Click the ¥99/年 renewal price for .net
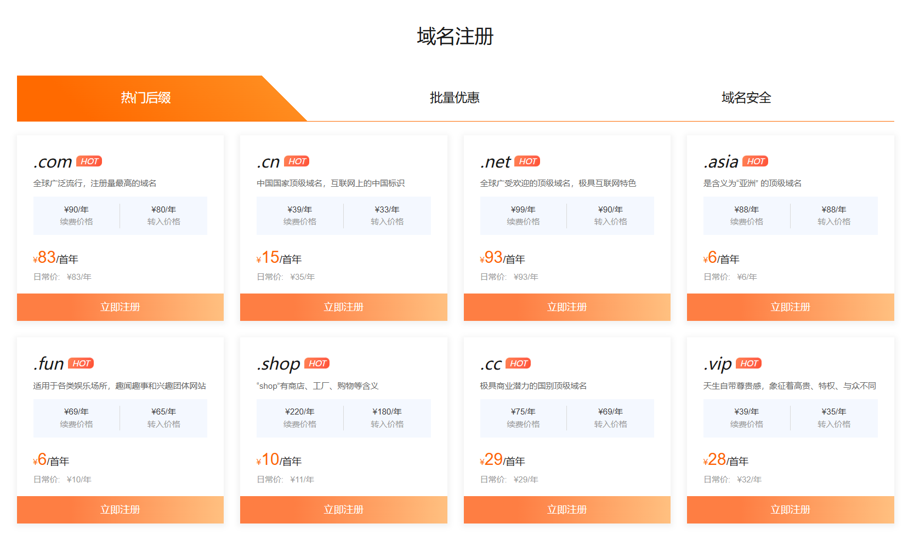914x535 pixels. (523, 210)
